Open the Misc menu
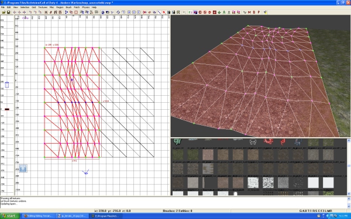Image resolution: width=351 pixels, height=219 pixels. point(51,8)
